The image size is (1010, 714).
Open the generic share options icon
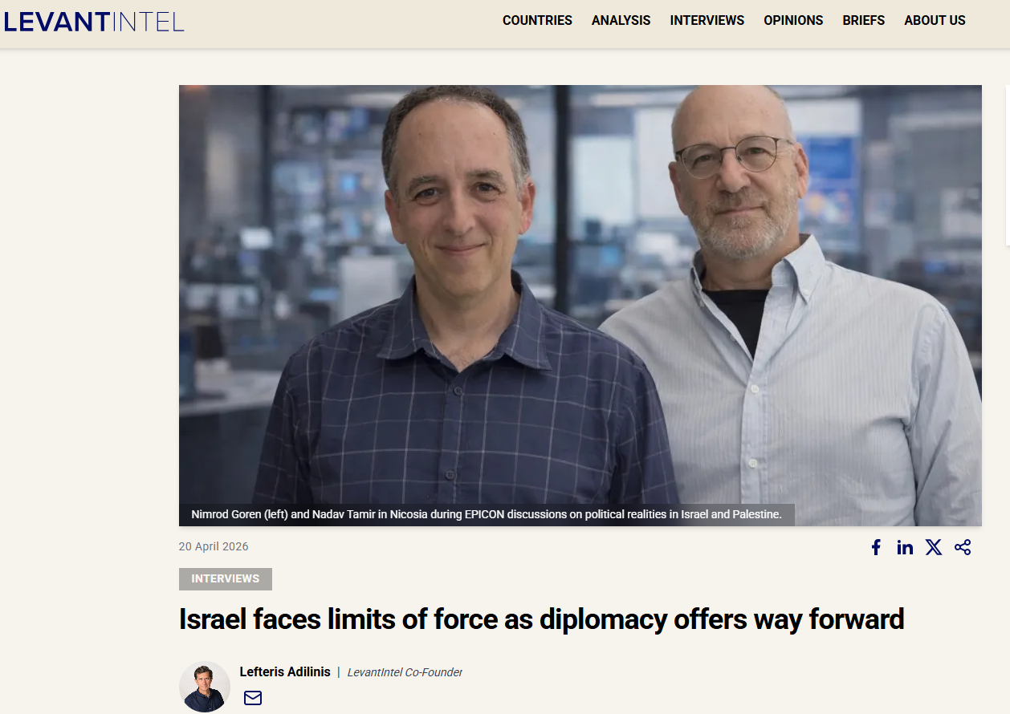pyautogui.click(x=963, y=547)
